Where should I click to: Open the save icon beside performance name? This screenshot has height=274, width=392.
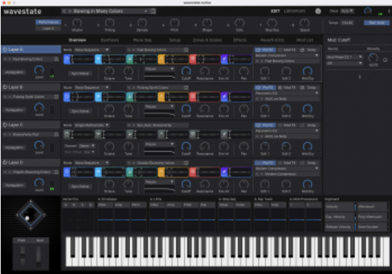click(x=153, y=11)
